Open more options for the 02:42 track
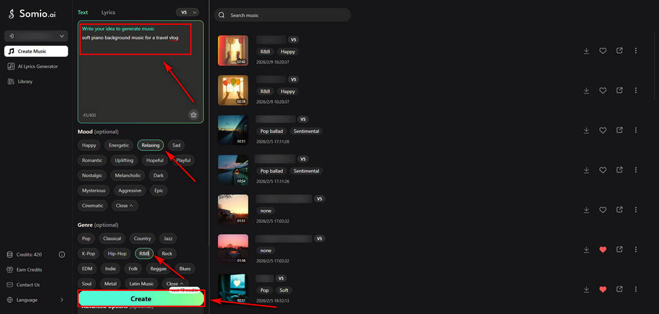659x314 pixels. (x=635, y=50)
